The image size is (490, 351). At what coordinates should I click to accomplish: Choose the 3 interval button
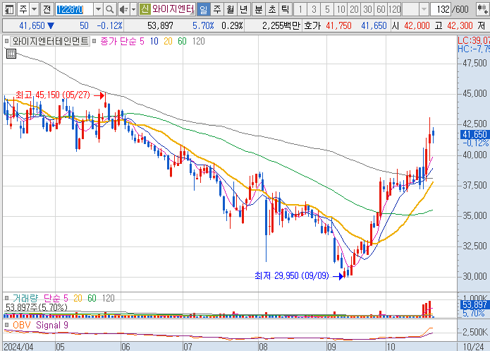[314, 9]
